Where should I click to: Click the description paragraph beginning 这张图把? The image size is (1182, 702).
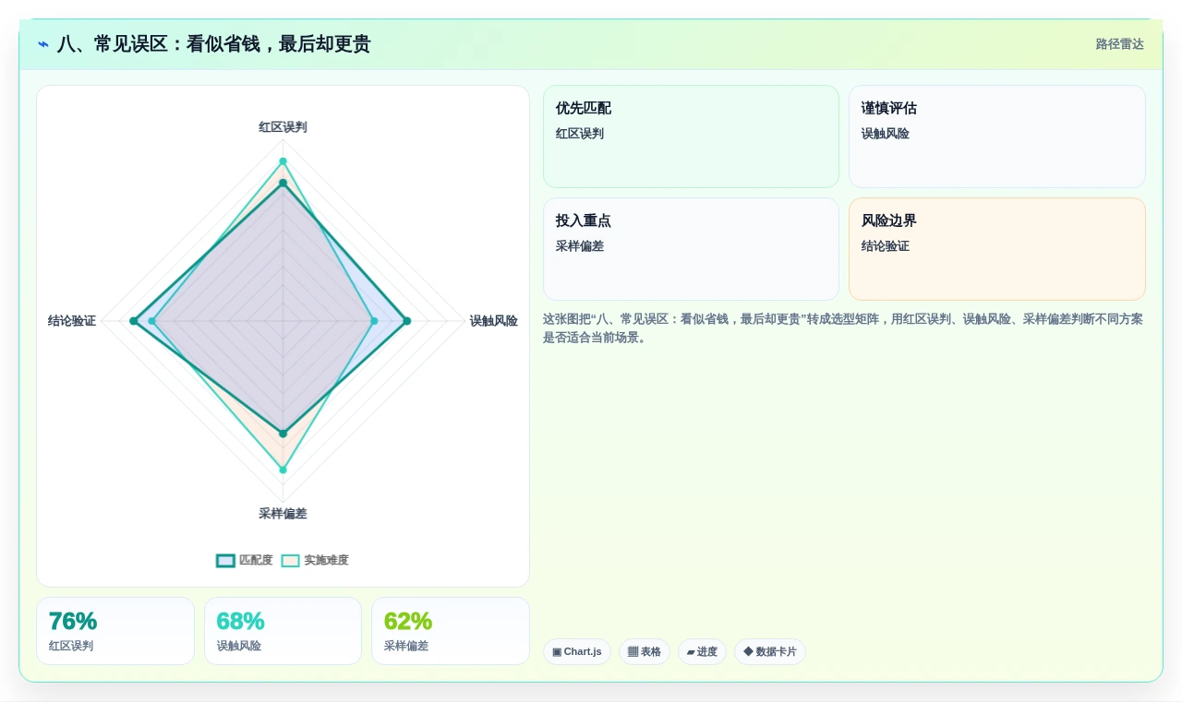843,328
